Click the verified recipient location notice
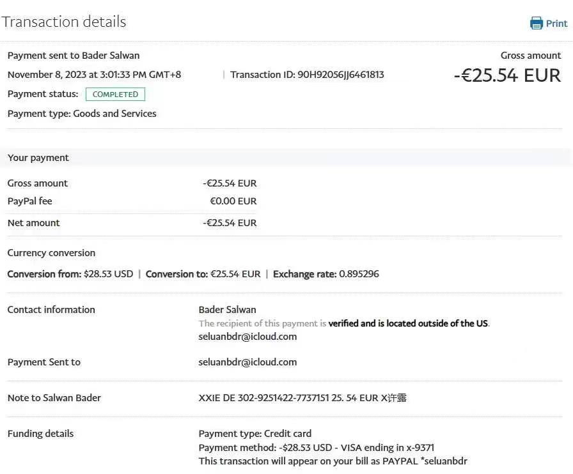573x474 pixels. click(x=344, y=323)
